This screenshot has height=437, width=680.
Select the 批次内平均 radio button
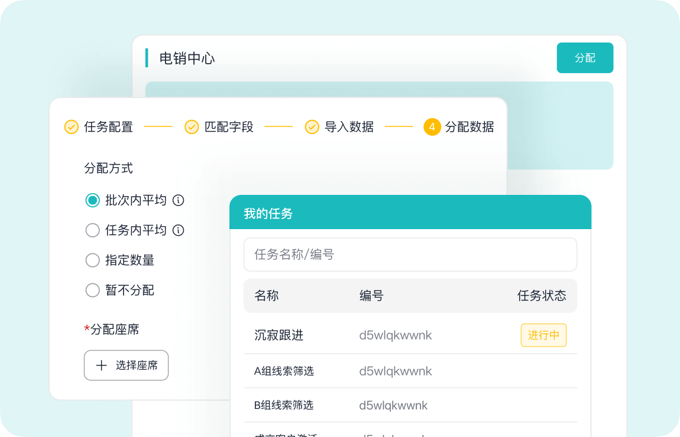[x=92, y=200]
